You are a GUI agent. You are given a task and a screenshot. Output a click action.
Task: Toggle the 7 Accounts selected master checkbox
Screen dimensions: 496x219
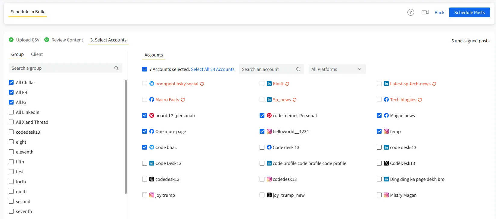click(145, 69)
